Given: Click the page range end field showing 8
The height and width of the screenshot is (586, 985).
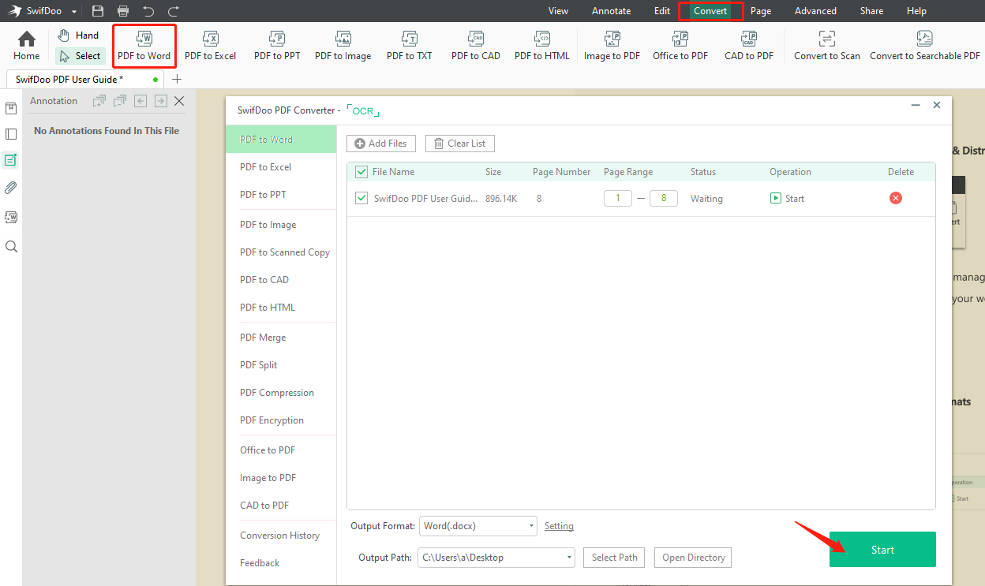Looking at the screenshot, I should (664, 198).
